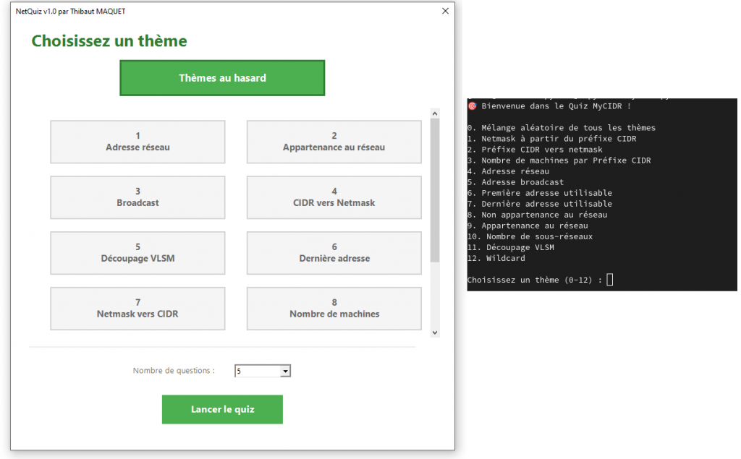Select the Dernière adresse theme

coord(334,253)
